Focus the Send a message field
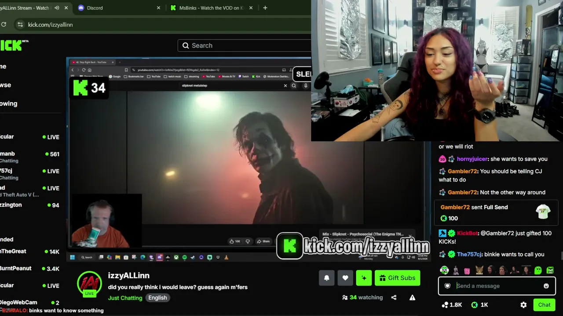This screenshot has height=316, width=563. pyautogui.click(x=497, y=286)
